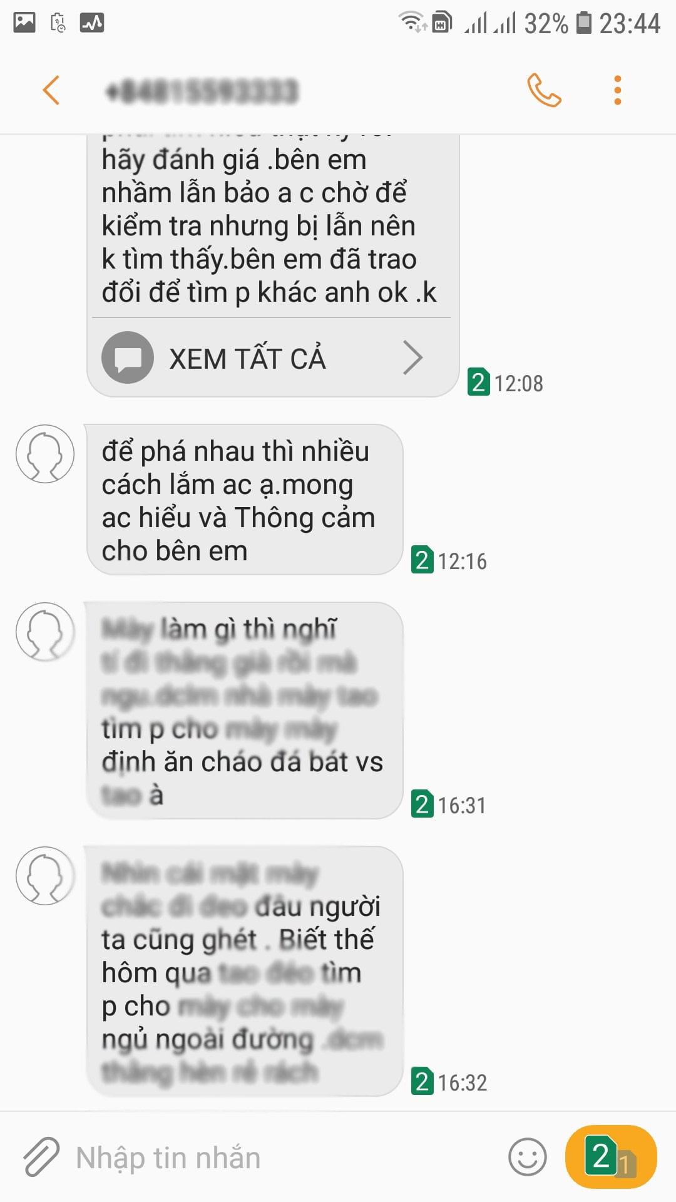This screenshot has width=676, height=1202.
Task: Tap the paperclip attachment icon
Action: point(41,1156)
